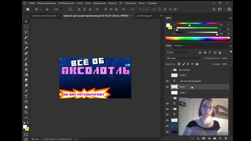Click the fx layer style icon
The height and width of the screenshot is (141, 251).
click(x=198, y=138)
